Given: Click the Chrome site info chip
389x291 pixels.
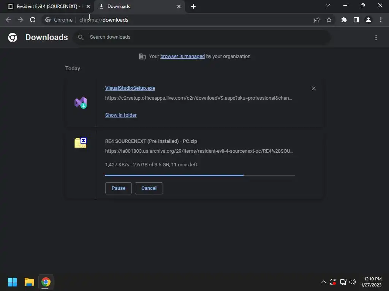Looking at the screenshot, I should pos(59,20).
